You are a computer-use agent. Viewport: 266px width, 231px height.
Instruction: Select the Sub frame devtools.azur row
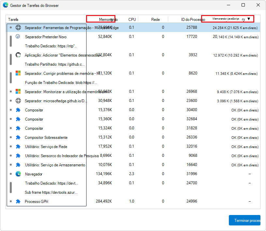tap(51, 192)
